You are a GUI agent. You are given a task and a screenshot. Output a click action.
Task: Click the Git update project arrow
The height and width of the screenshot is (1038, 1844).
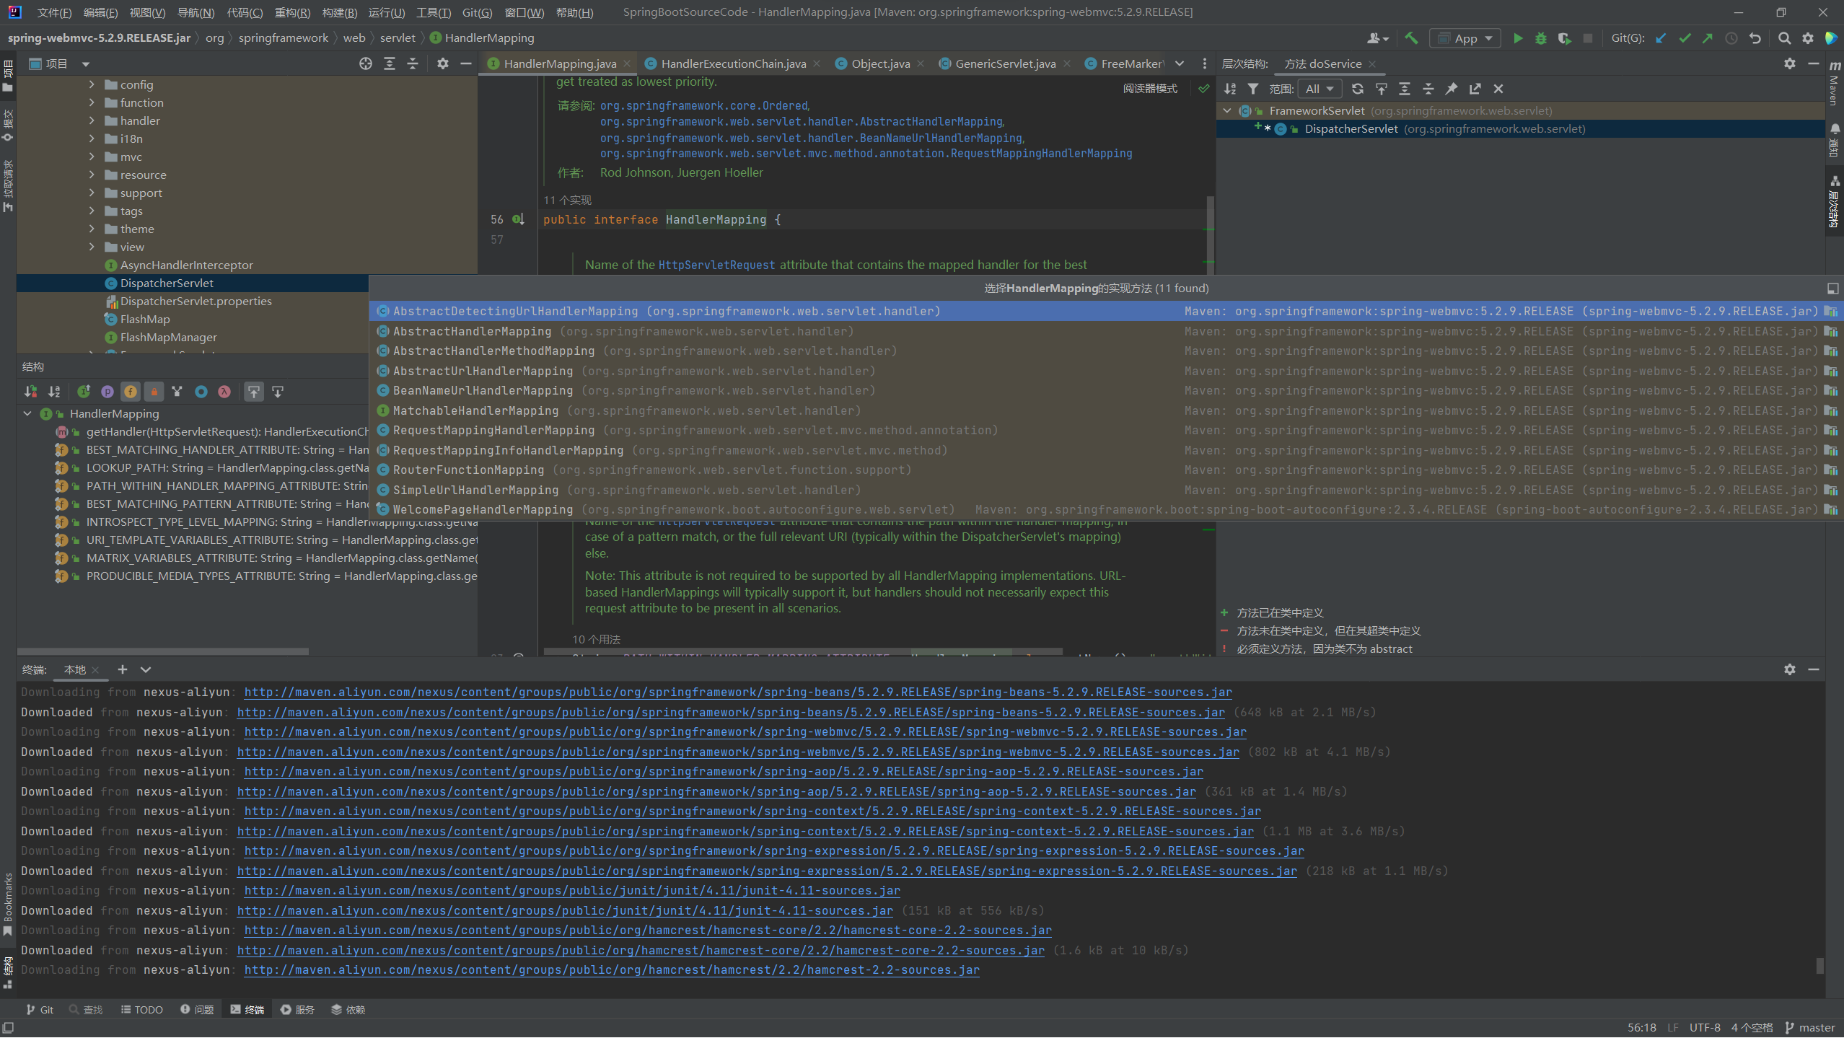tap(1661, 38)
